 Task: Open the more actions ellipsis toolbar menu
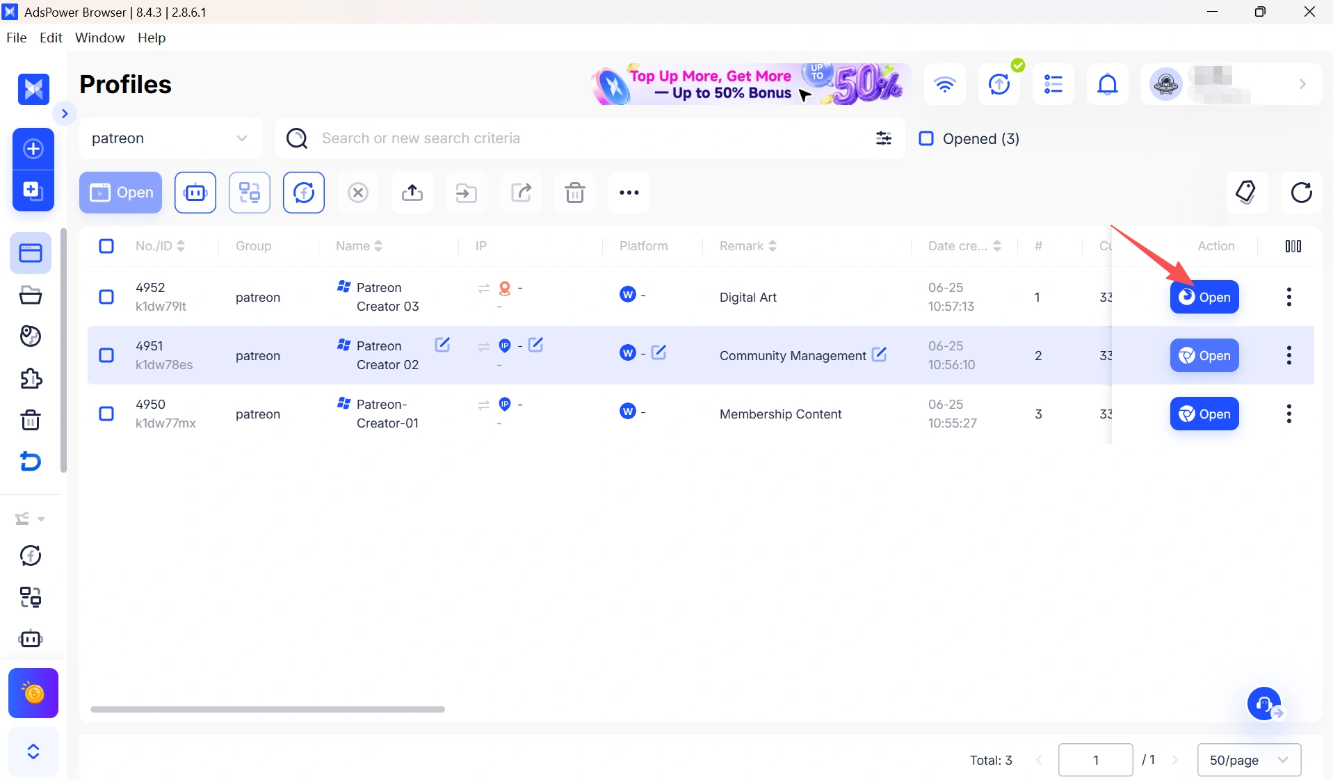pyautogui.click(x=629, y=193)
